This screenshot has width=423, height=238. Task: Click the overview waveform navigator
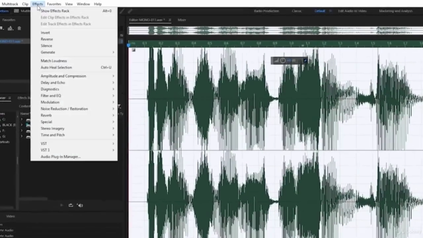click(276, 30)
